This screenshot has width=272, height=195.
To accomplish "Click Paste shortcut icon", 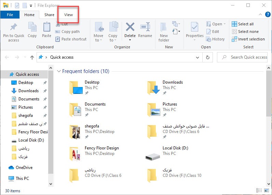I will (x=58, y=39).
